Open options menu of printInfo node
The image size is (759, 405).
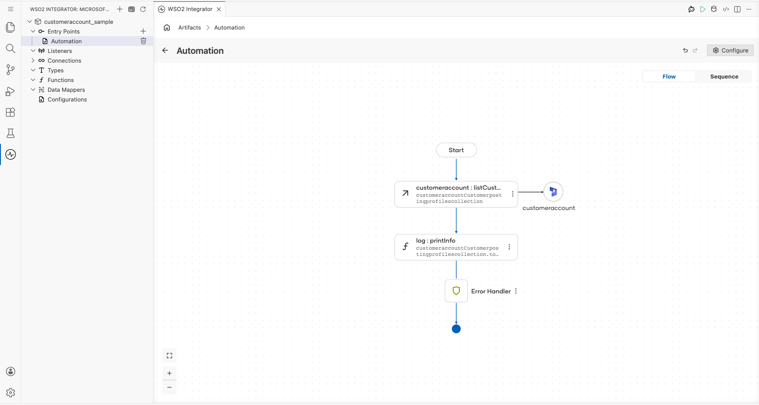tap(509, 247)
